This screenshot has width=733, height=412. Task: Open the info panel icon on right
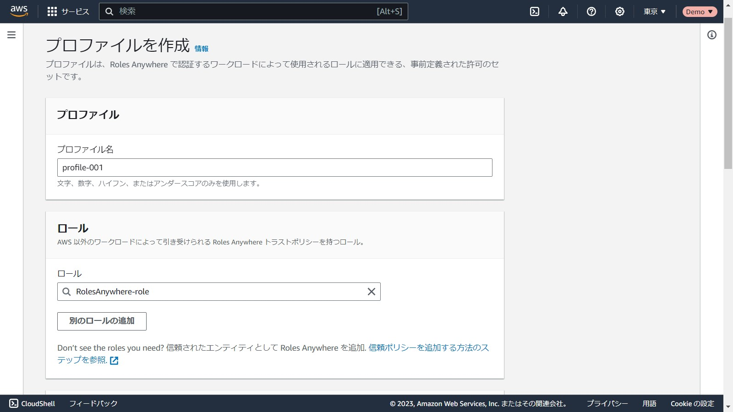point(712,35)
